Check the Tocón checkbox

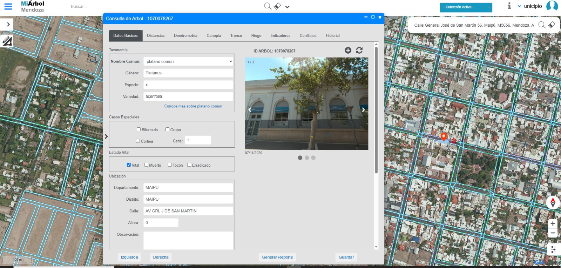tap(170, 165)
